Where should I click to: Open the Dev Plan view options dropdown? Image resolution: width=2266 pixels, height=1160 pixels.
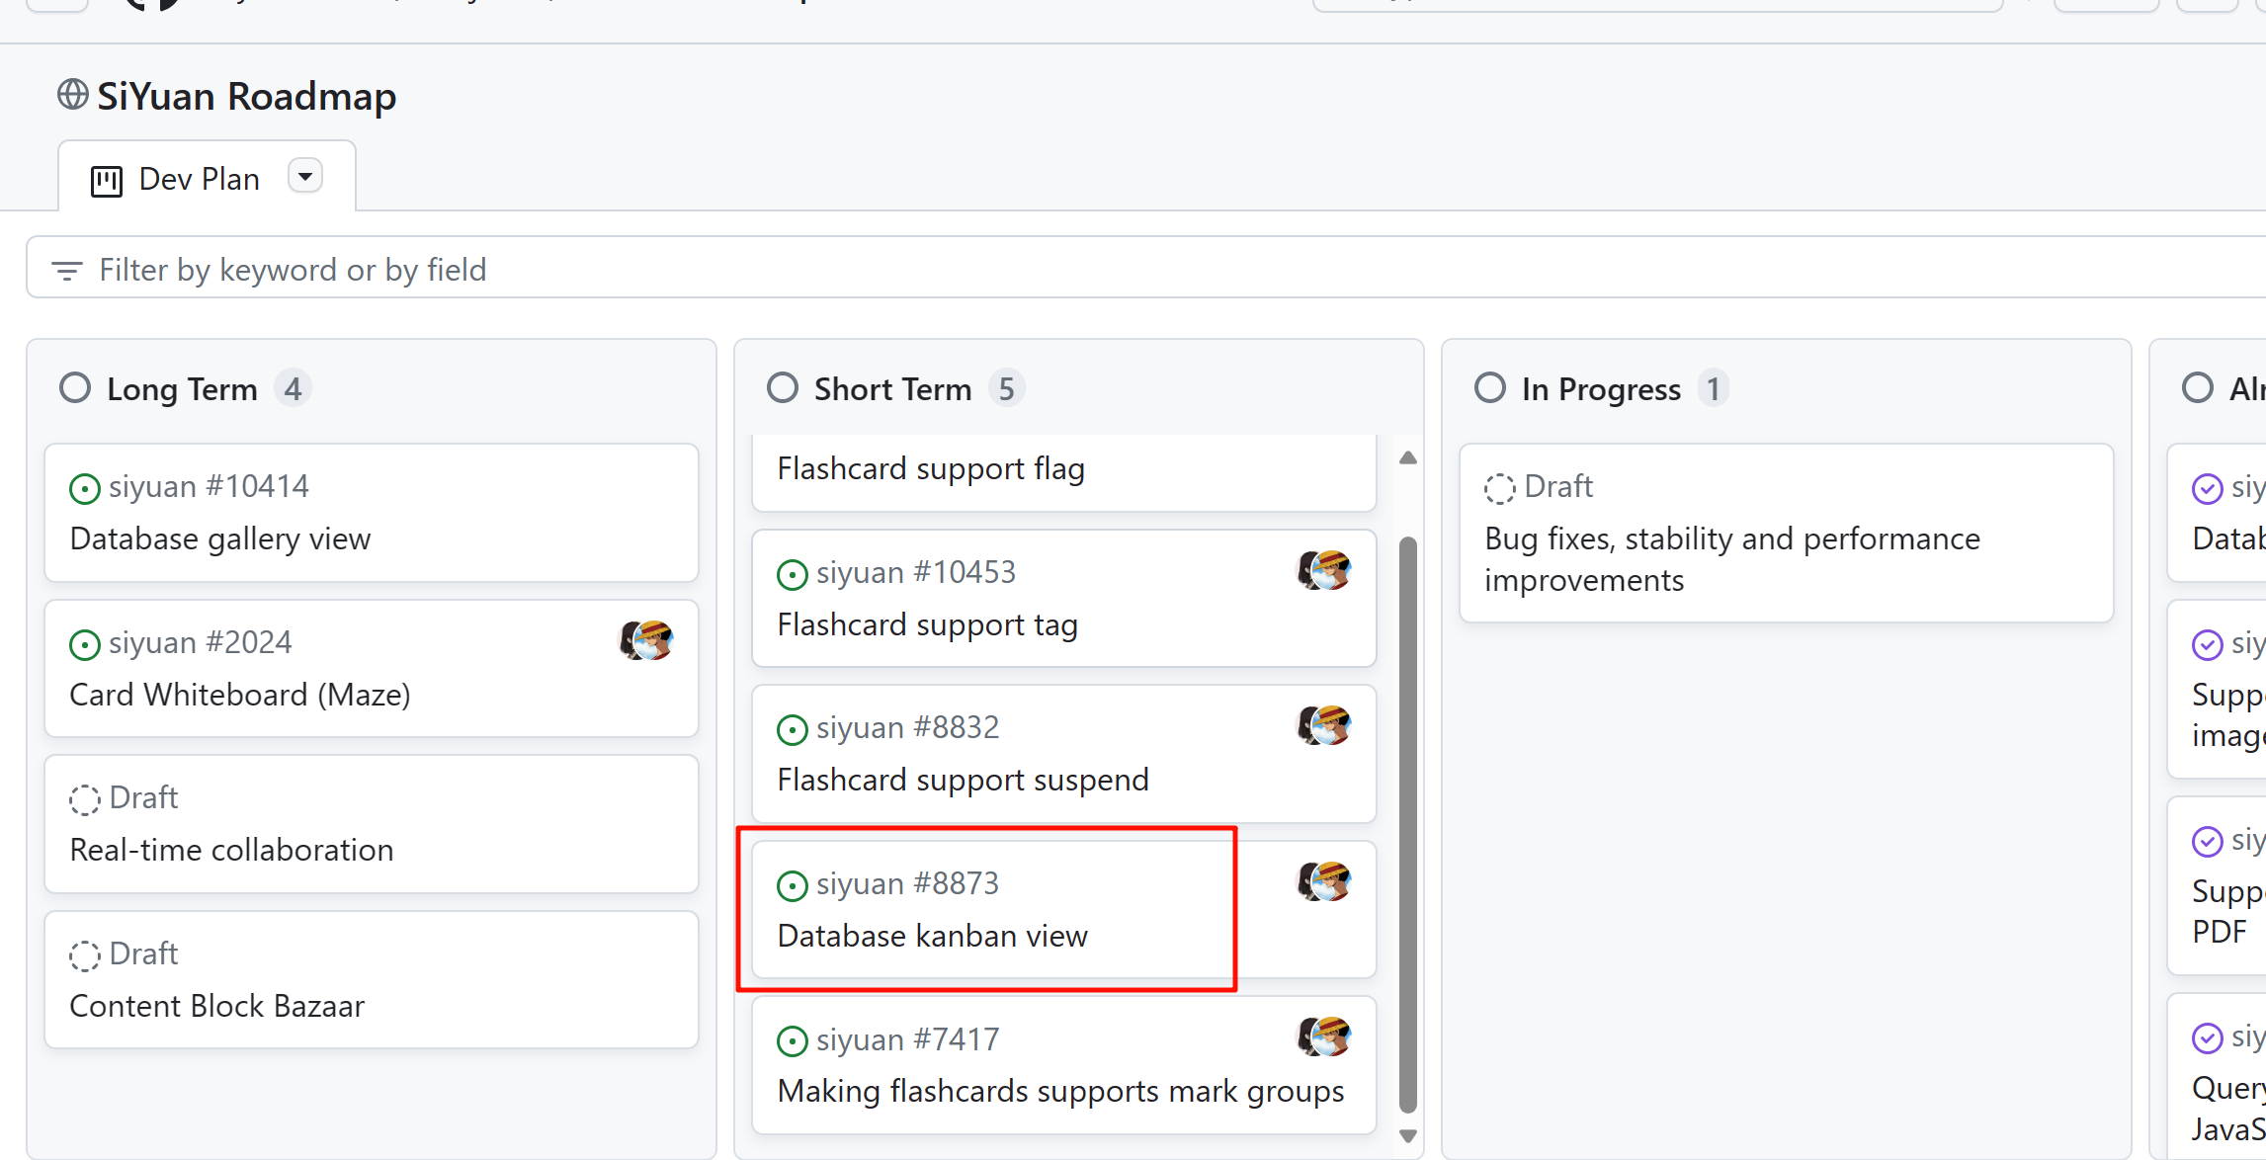[x=305, y=177]
